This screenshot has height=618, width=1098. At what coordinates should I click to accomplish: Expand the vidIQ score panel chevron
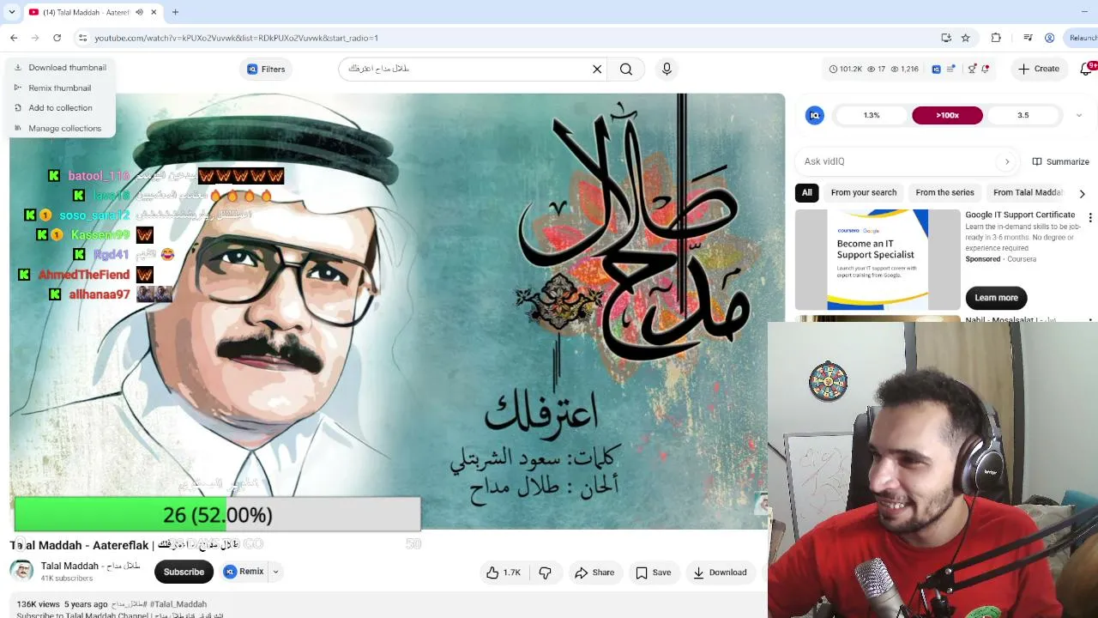tap(1079, 115)
